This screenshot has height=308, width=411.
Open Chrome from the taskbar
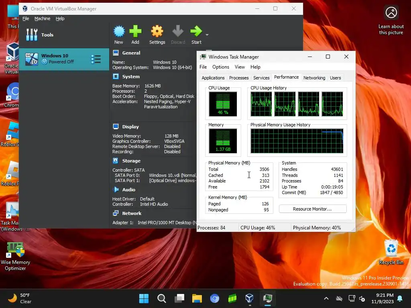214,298
